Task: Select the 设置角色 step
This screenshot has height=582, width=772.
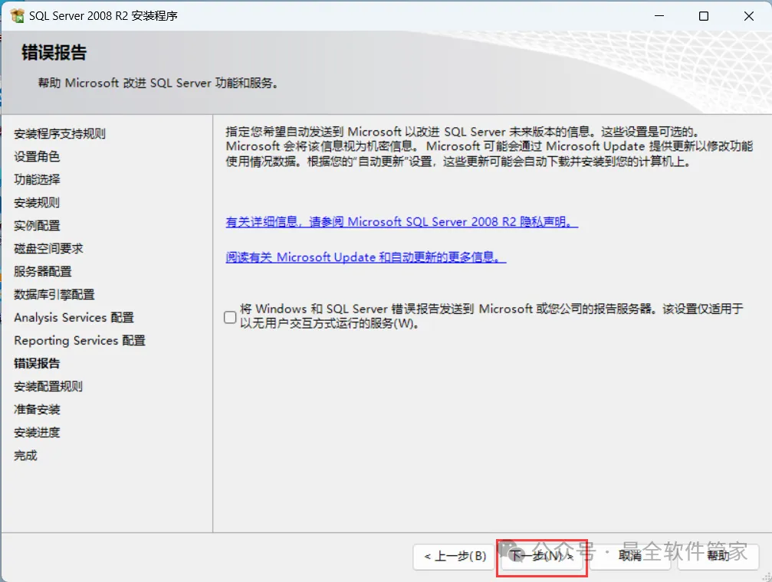Action: (37, 156)
